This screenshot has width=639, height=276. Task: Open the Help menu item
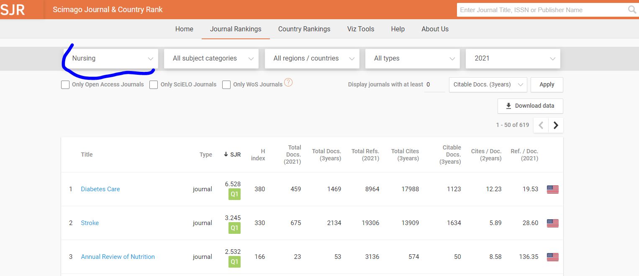point(398,29)
